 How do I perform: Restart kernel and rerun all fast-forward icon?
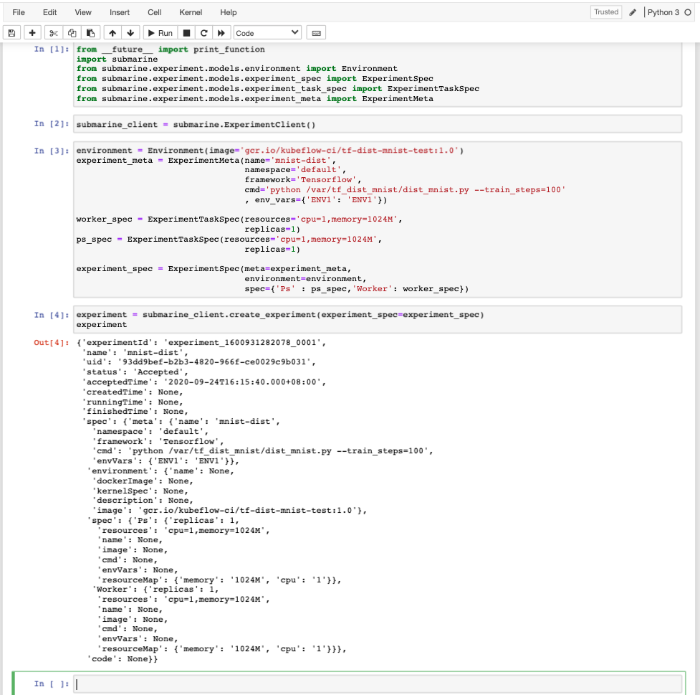click(221, 33)
